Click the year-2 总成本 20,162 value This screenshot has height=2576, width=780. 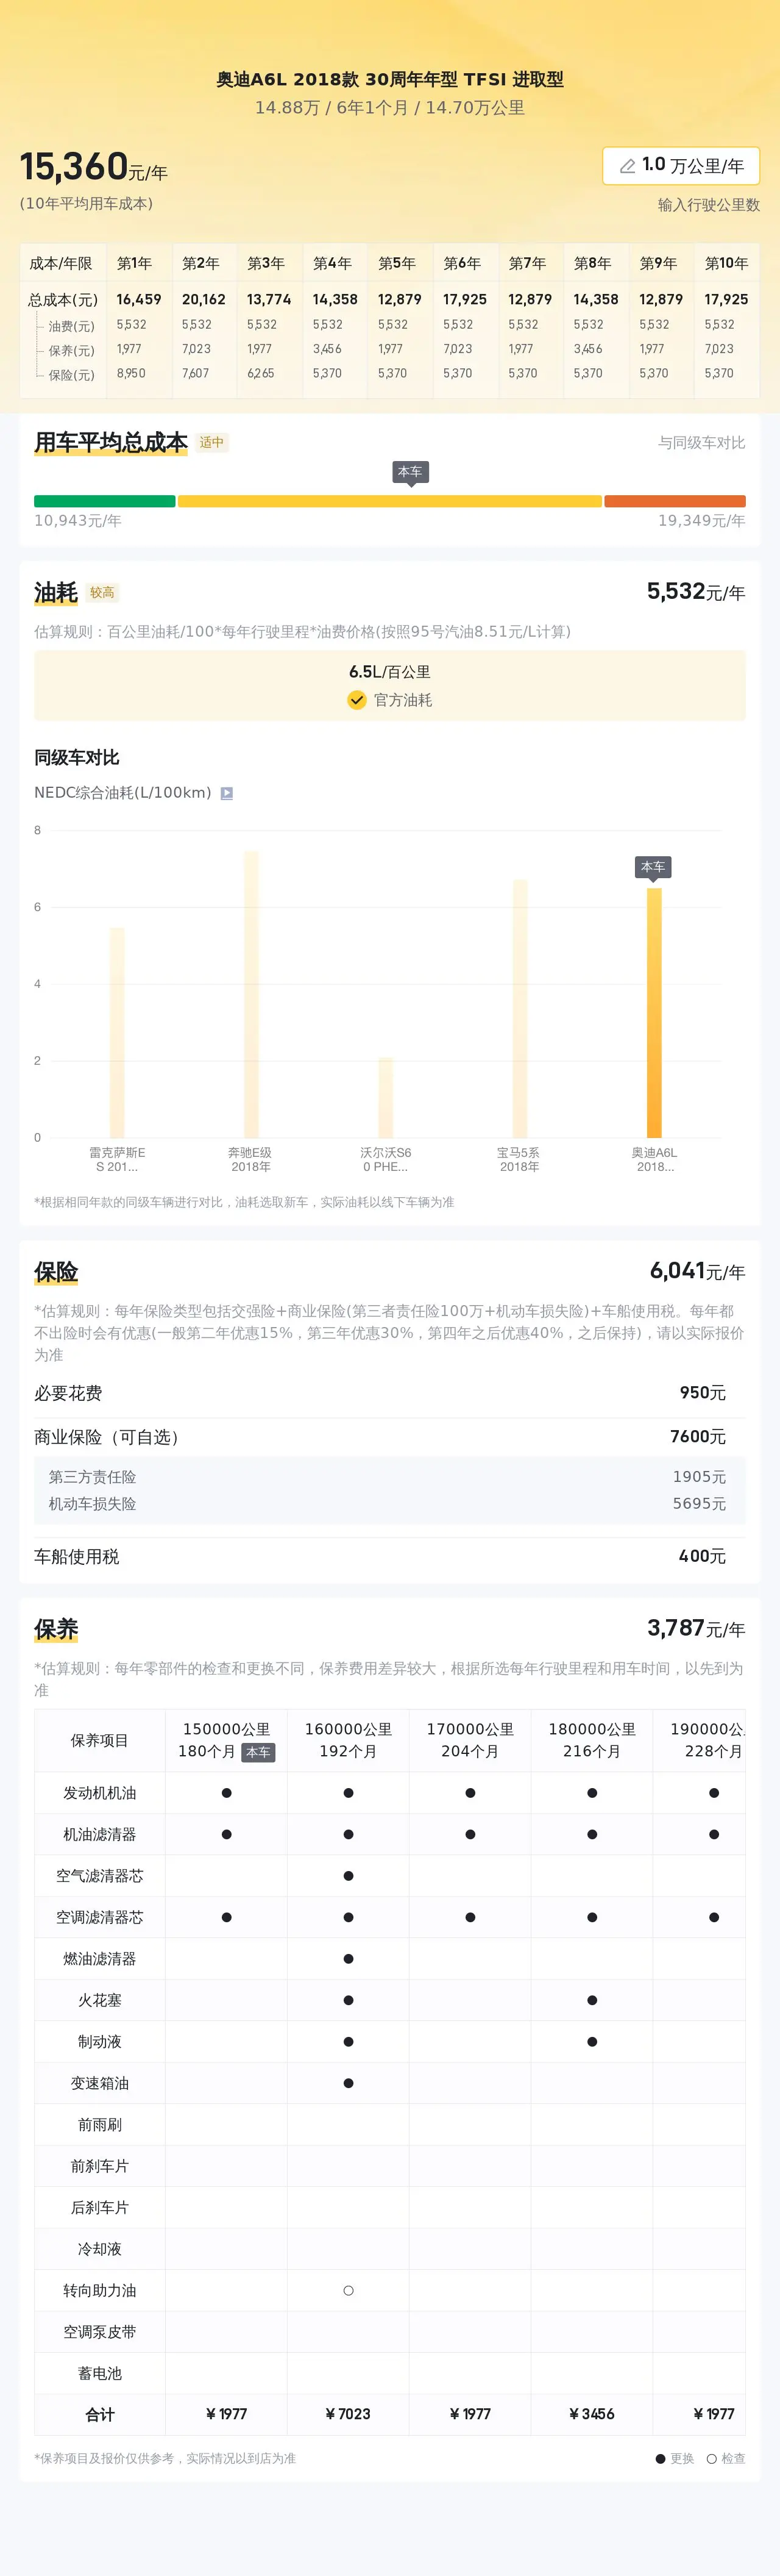[204, 299]
